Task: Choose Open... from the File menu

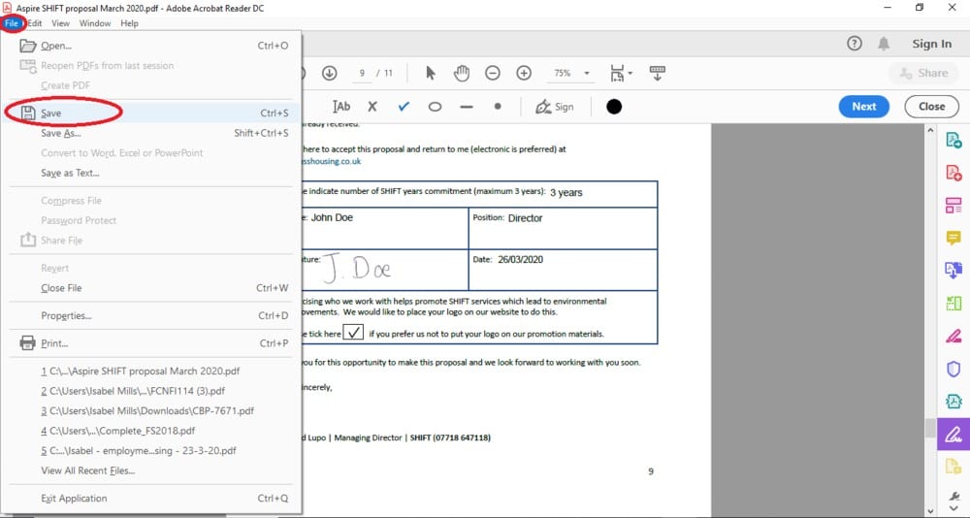Action: pos(153,46)
